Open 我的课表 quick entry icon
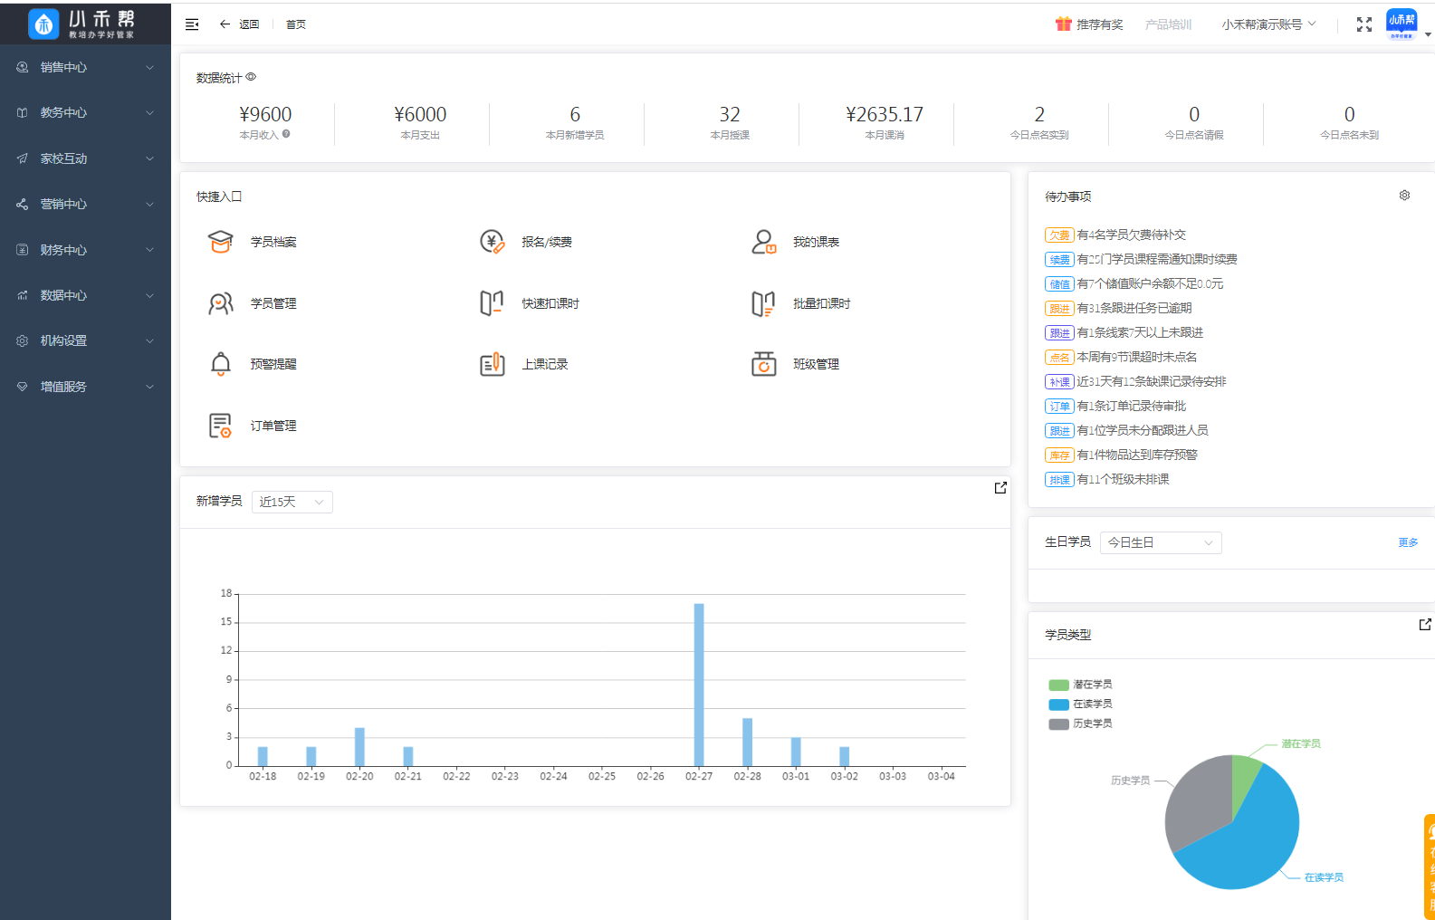The height and width of the screenshot is (920, 1435). click(763, 242)
